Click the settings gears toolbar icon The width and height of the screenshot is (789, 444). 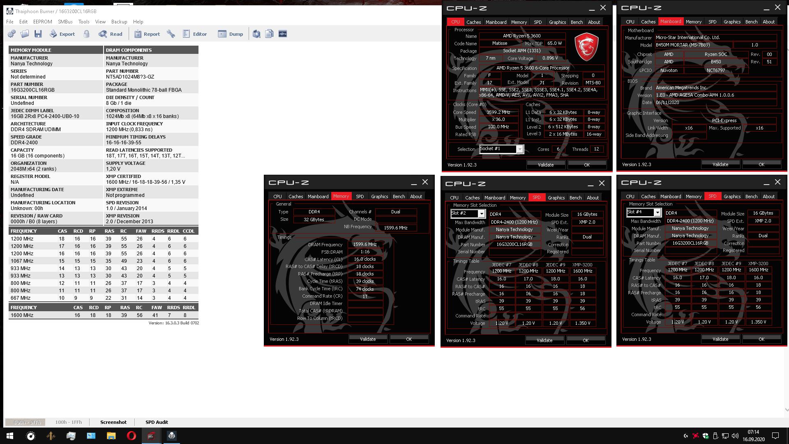point(12,34)
